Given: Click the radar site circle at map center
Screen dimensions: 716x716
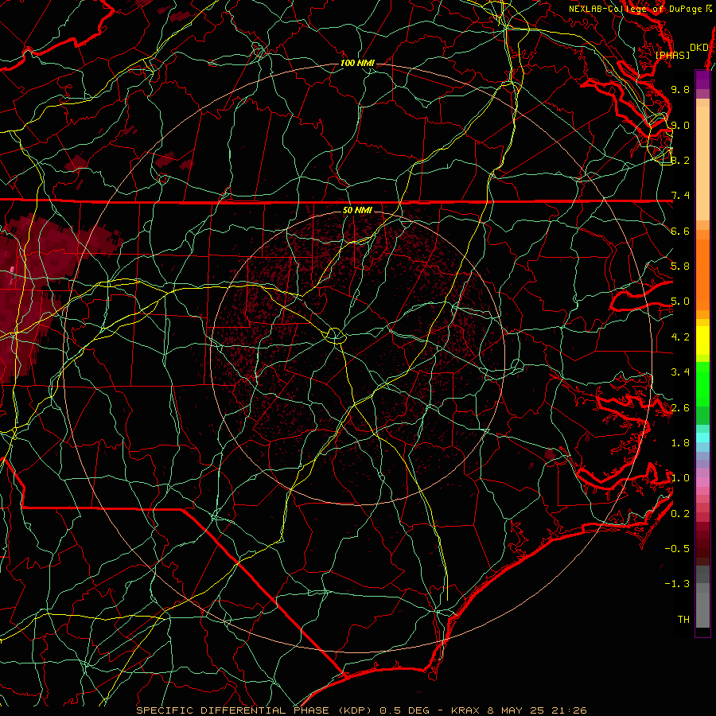Looking at the screenshot, I should pyautogui.click(x=336, y=336).
